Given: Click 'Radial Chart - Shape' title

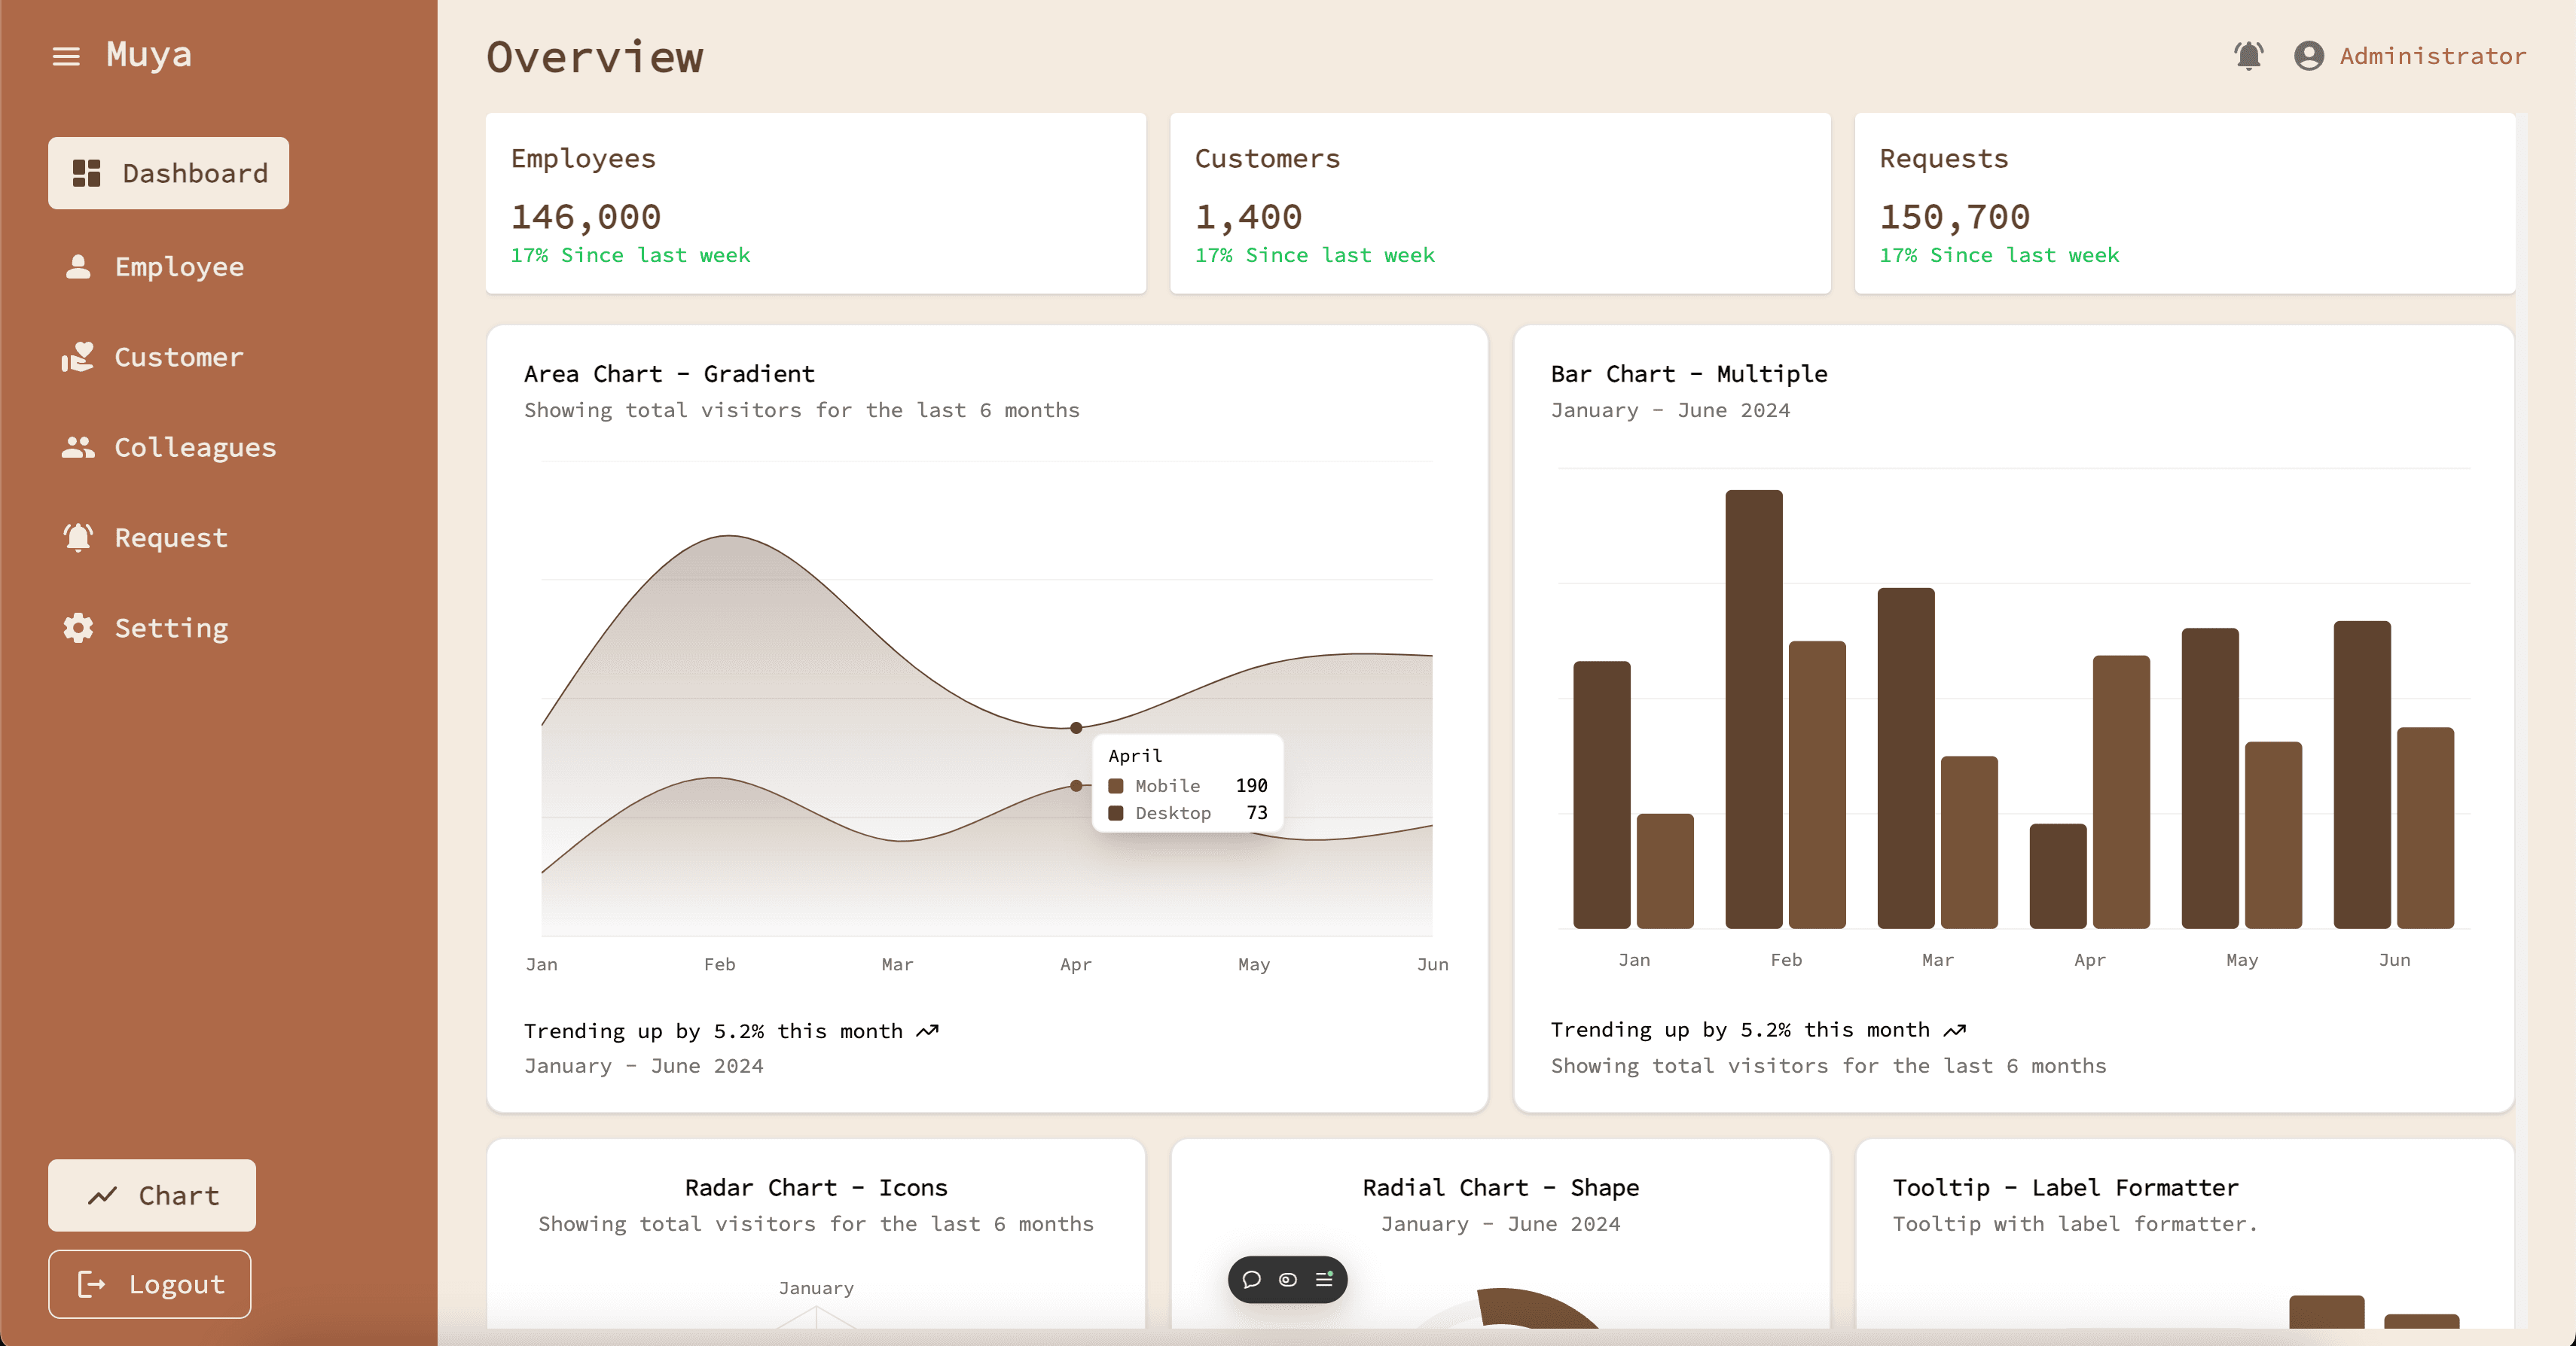Looking at the screenshot, I should click(x=1500, y=1187).
